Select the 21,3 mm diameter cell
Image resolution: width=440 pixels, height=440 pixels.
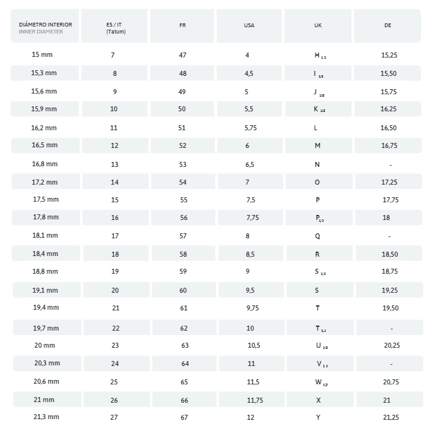point(46,417)
